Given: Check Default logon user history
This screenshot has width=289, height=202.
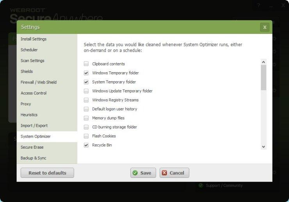Looking at the screenshot, I should (86, 109).
